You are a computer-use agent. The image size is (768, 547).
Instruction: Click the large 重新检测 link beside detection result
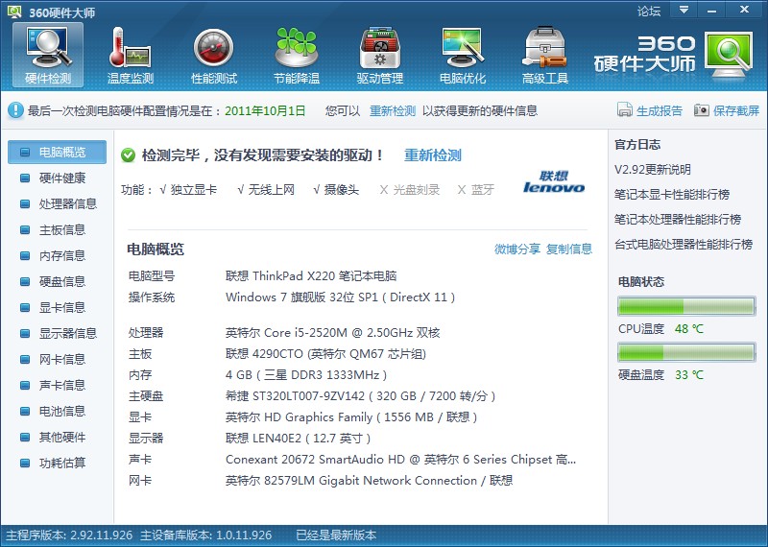click(433, 155)
